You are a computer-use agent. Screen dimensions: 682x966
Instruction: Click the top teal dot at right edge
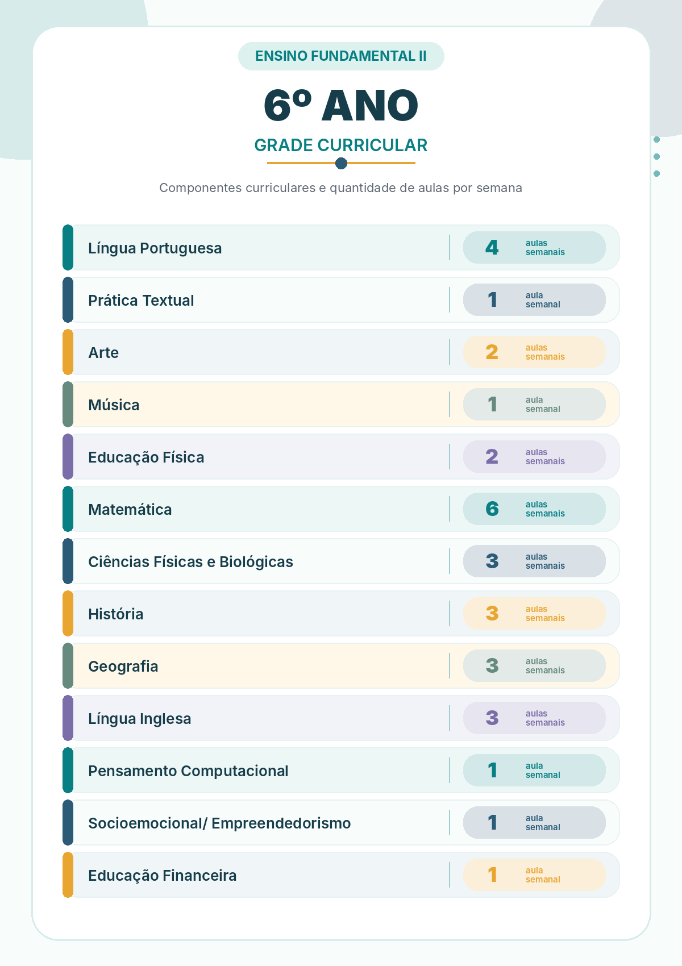click(x=657, y=140)
